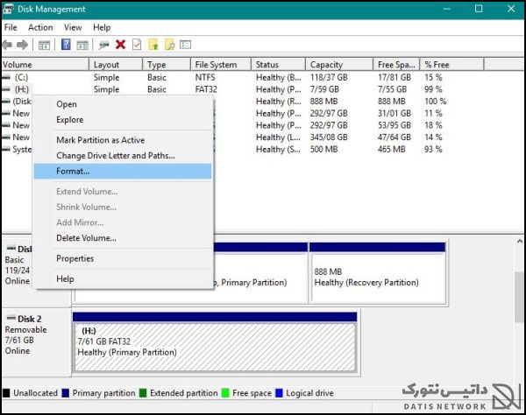This screenshot has width=526, height=415.
Task: Click the NTFS file system cell
Action: click(x=205, y=77)
